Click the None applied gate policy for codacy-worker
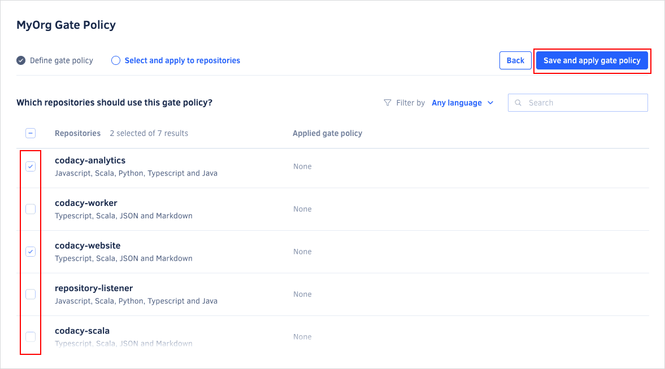665x369 pixels. click(302, 209)
